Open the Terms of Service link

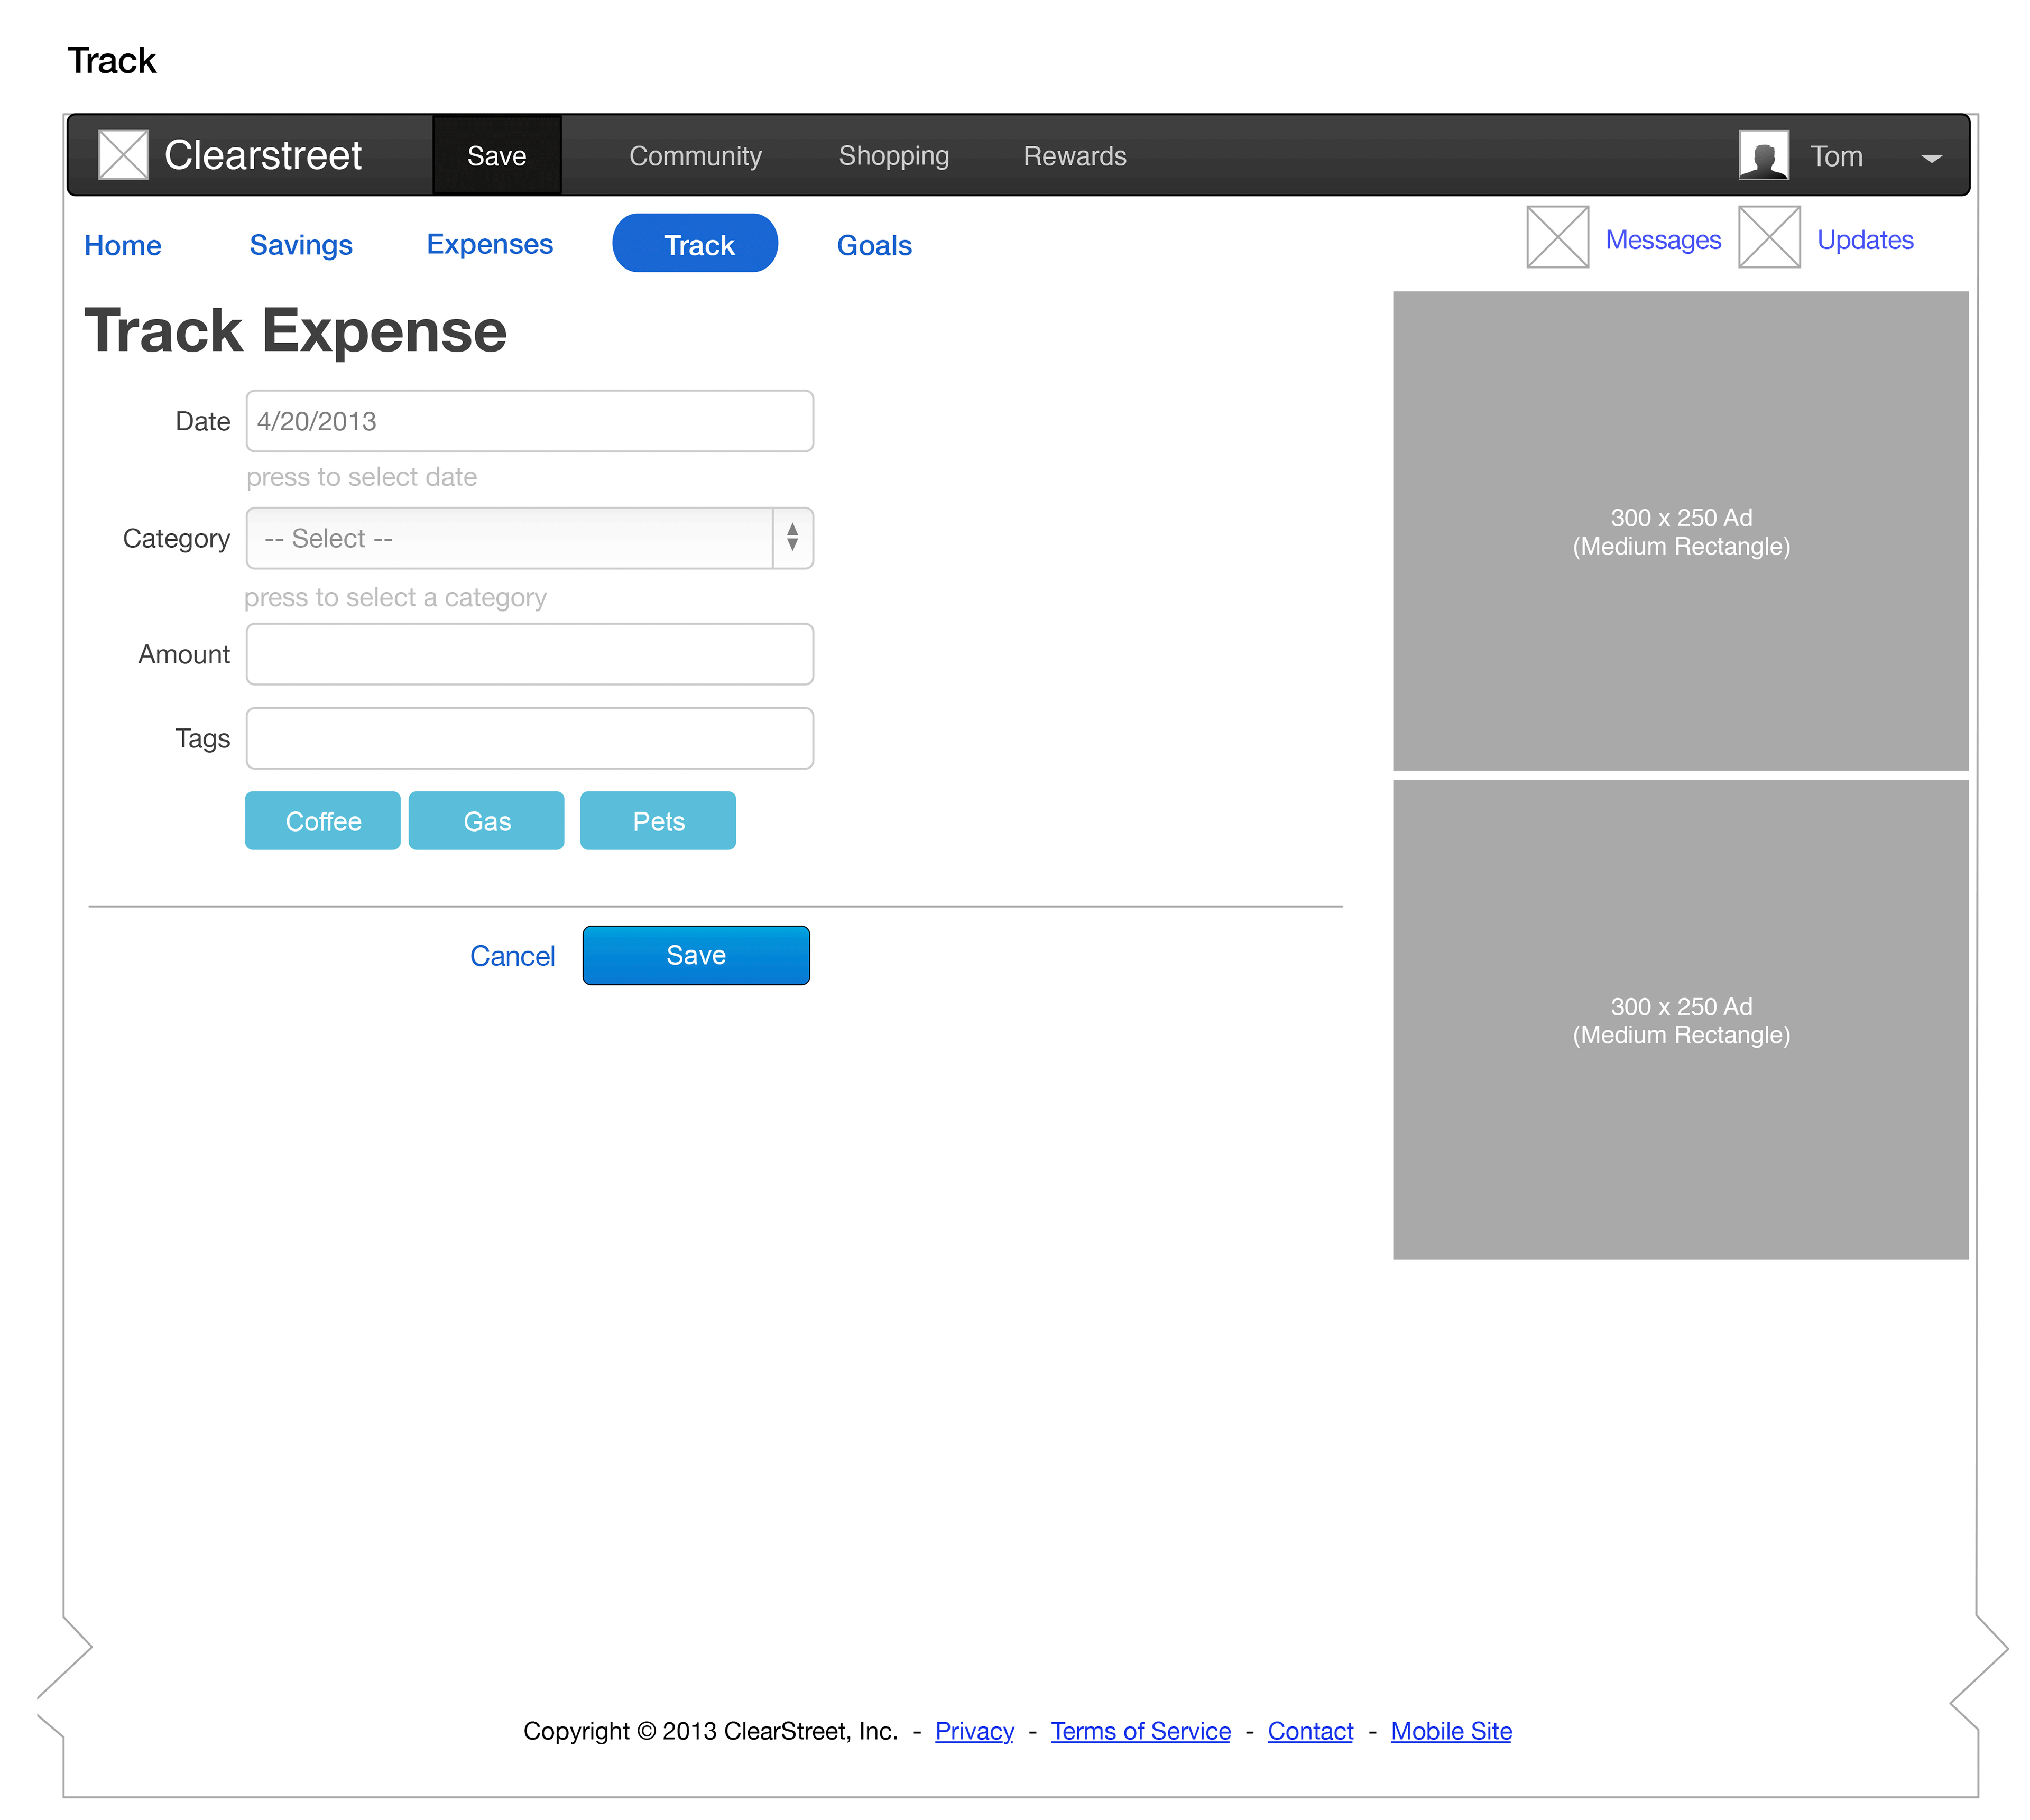click(1140, 1731)
